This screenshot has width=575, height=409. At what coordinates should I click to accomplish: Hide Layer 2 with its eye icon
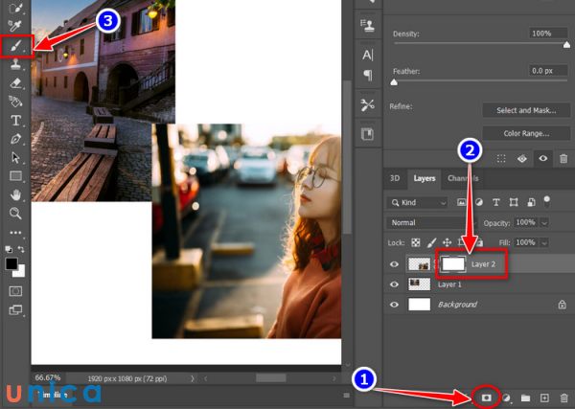394,263
